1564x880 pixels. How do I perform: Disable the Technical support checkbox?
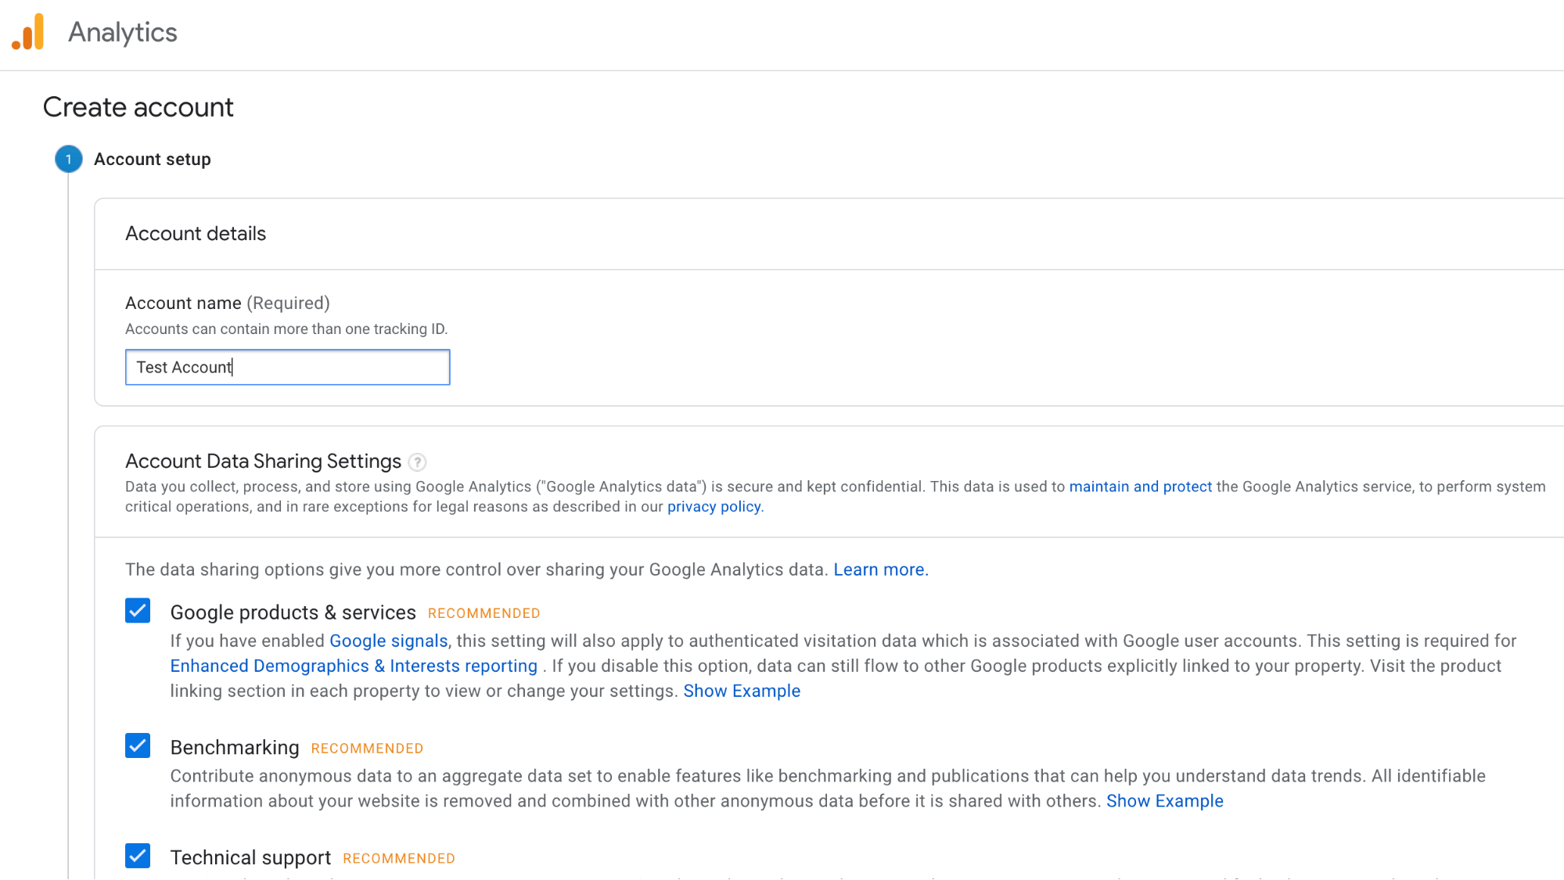tap(138, 857)
